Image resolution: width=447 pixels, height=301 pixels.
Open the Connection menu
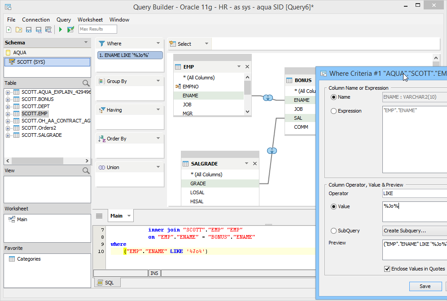[x=36, y=20]
